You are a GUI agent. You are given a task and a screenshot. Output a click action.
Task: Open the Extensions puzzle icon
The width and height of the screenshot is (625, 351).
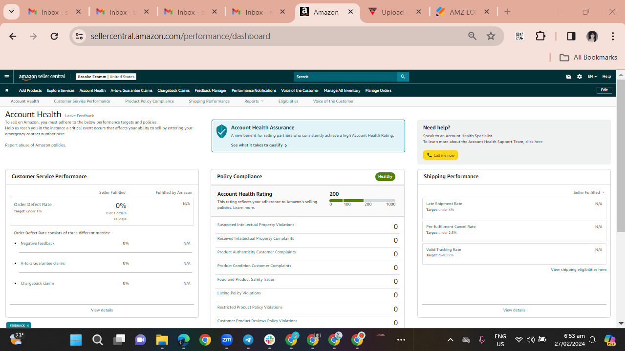[x=540, y=36]
